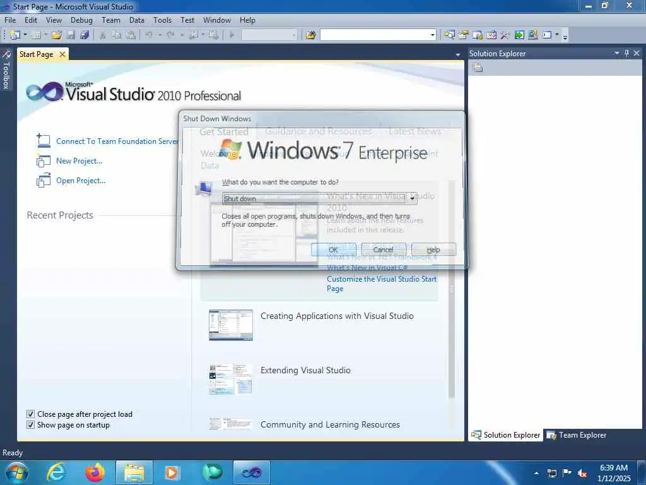Open the Tools menu
This screenshot has height=485, width=646.
point(162,20)
